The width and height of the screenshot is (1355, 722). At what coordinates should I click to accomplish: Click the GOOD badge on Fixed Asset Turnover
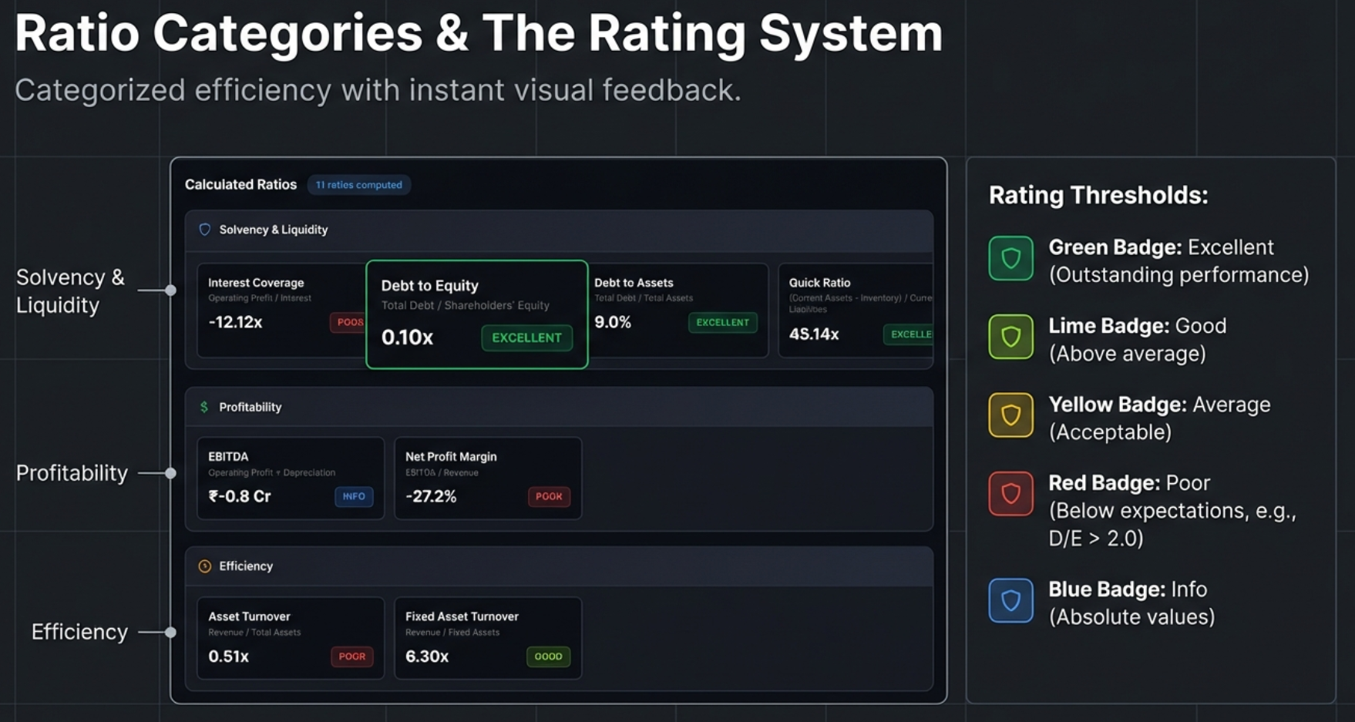(549, 657)
